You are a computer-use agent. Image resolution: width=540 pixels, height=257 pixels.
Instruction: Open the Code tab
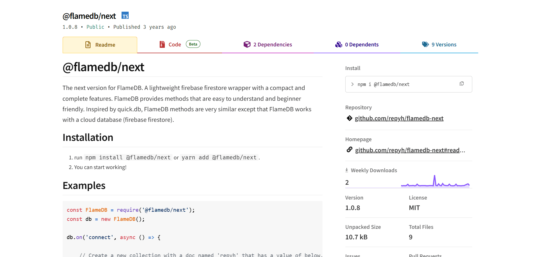tap(174, 45)
